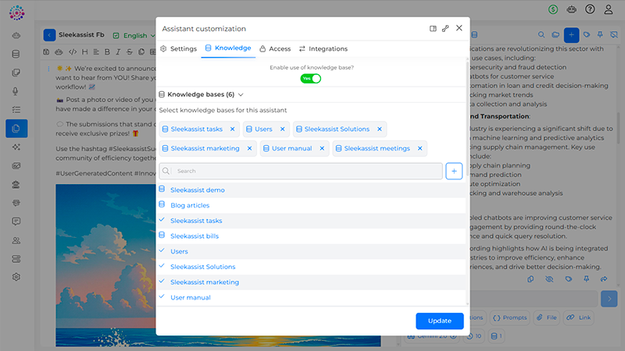Screen dimensions: 625x351
Task: Switch to the Integrations tab
Action: pos(323,48)
